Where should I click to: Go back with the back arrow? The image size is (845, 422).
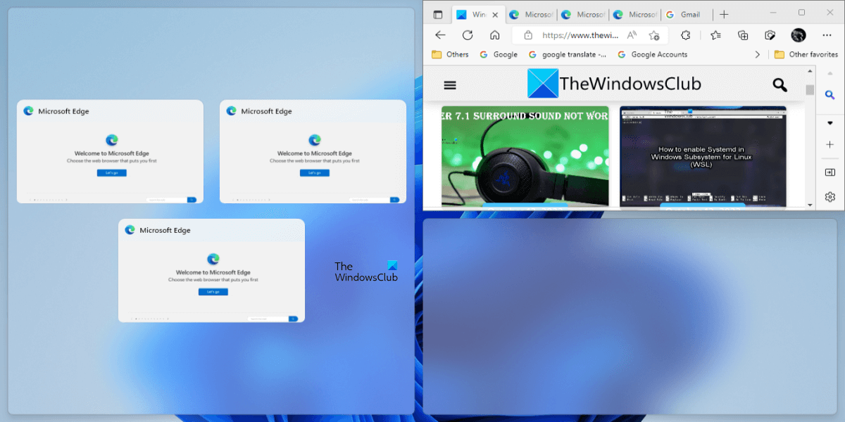[440, 35]
